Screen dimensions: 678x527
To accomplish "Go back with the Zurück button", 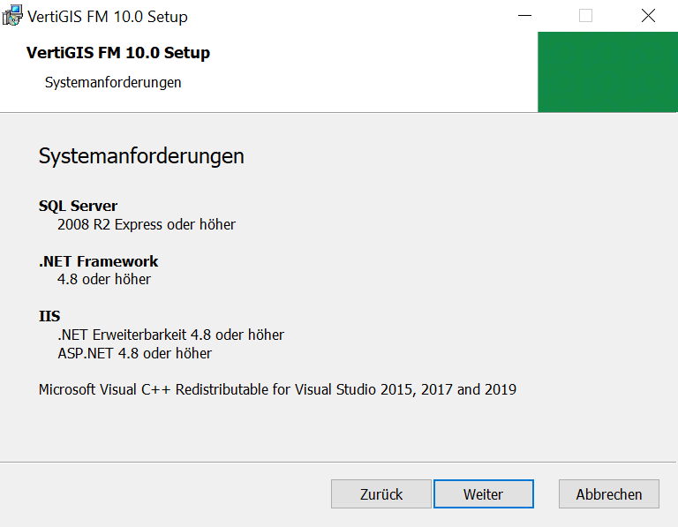I will coord(381,493).
